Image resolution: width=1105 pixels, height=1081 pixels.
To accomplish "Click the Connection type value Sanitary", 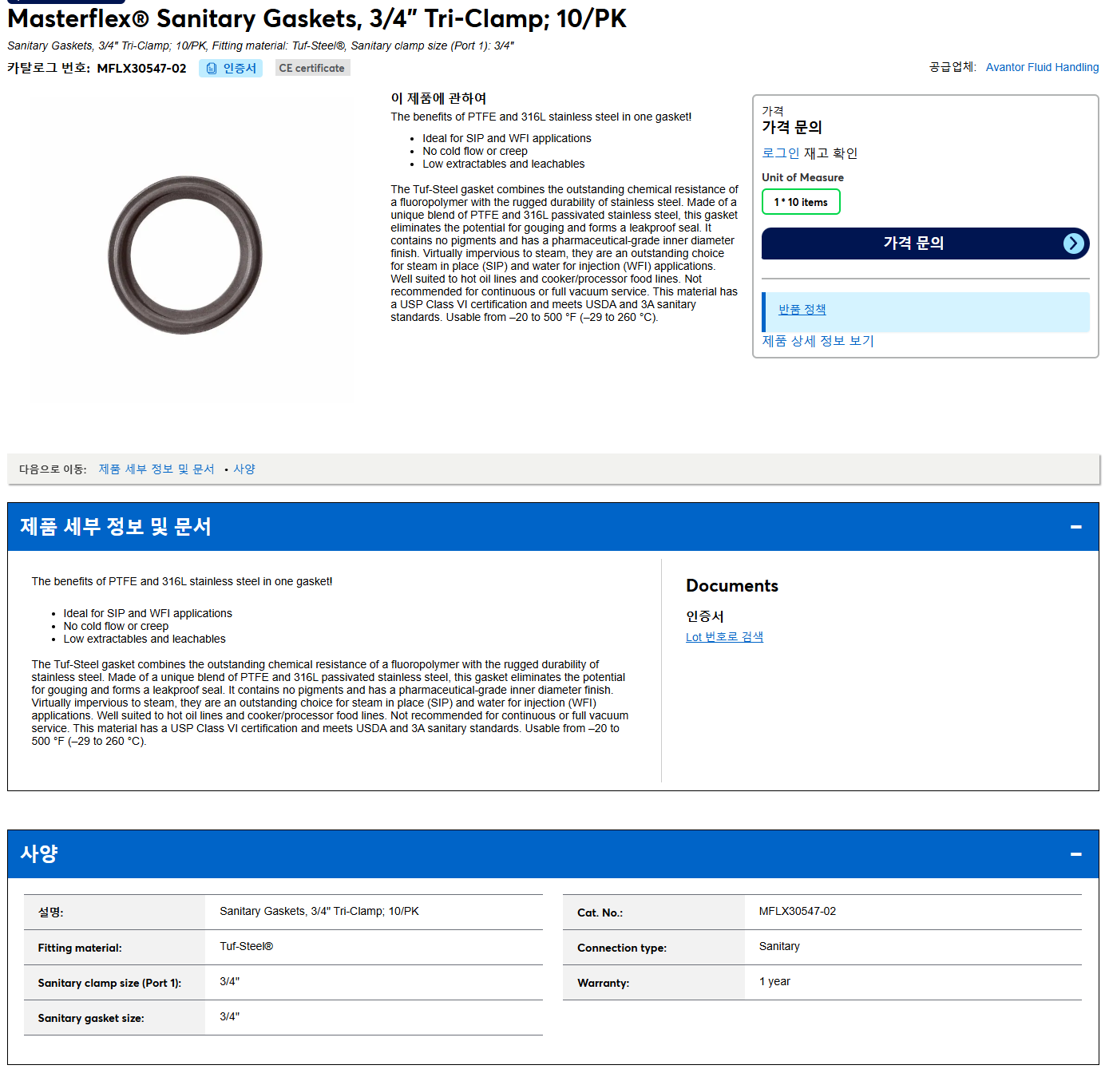I will coord(779,947).
